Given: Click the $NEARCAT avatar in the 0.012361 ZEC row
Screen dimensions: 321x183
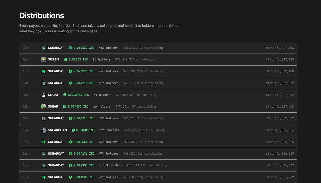Looking at the screenshot, I should [44, 142].
